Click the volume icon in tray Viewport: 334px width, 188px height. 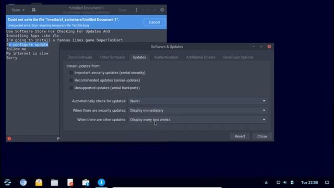tap(285, 182)
